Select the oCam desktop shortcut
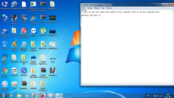The height and width of the screenshot is (98, 174). tap(14, 85)
